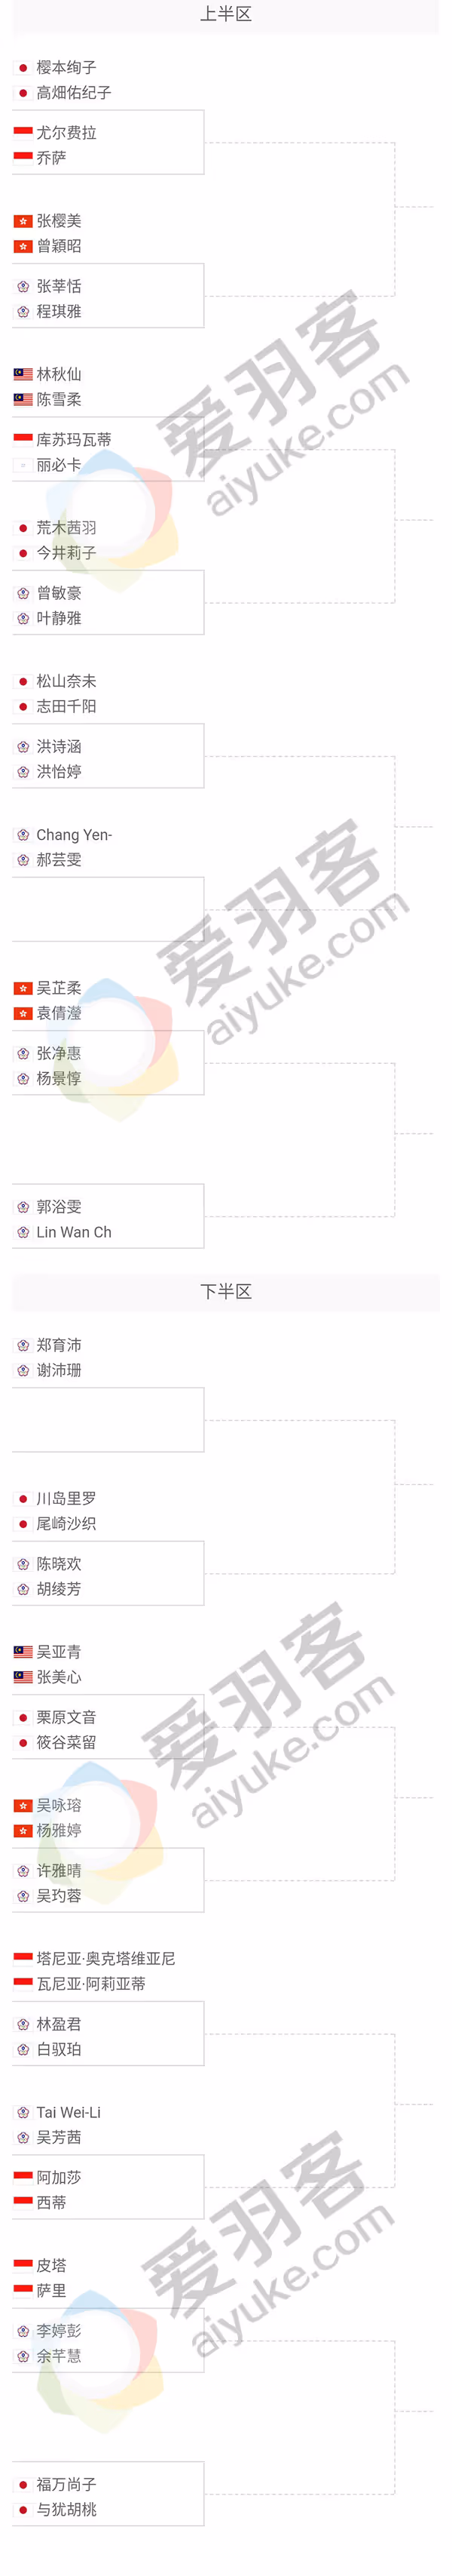
Task: Click the Malaysia flag next to 吴亚青
Action: tap(23, 1652)
